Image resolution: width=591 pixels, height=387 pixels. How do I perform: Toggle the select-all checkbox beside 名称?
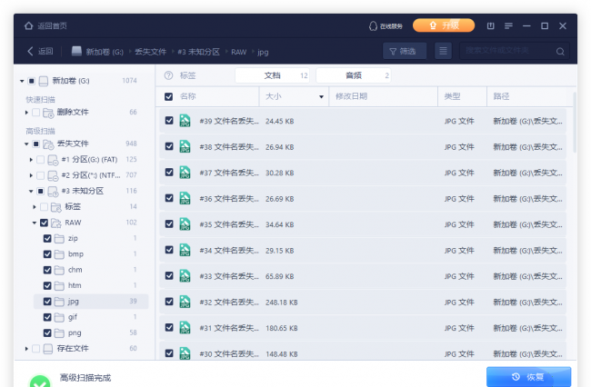click(168, 96)
